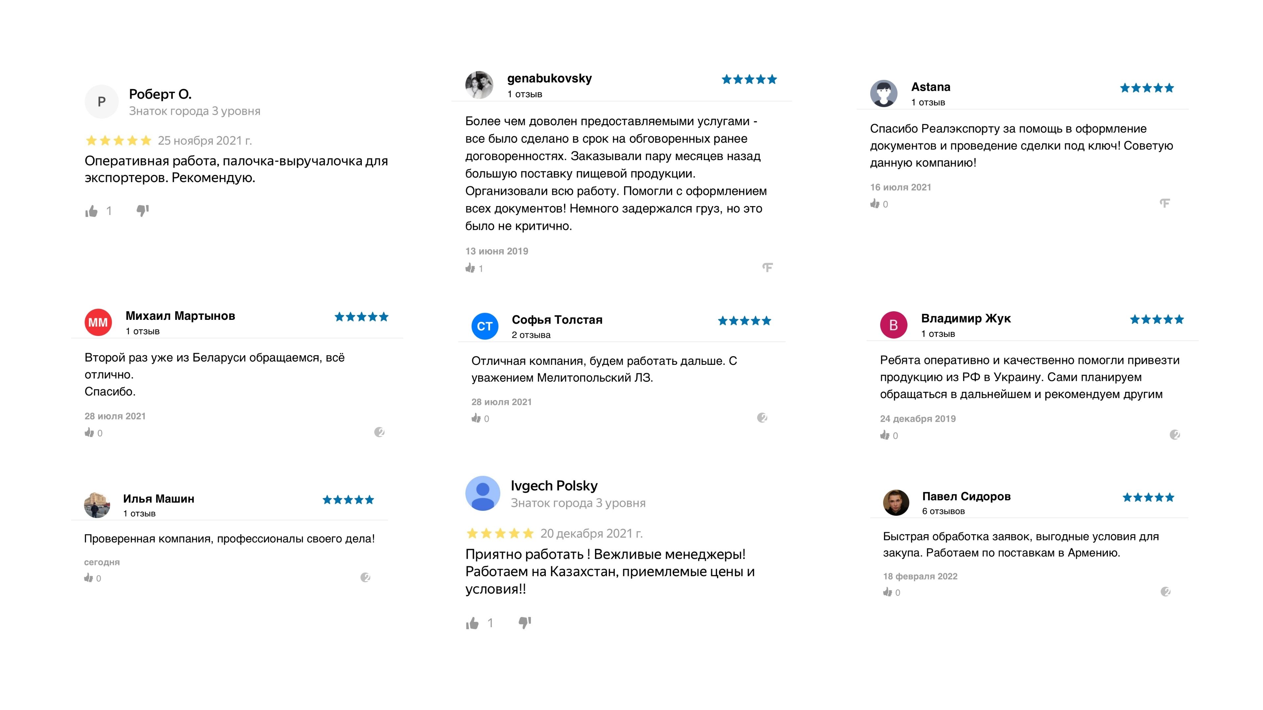
Task: Click the source logo on genabukovsky's review
Action: pos(767,267)
